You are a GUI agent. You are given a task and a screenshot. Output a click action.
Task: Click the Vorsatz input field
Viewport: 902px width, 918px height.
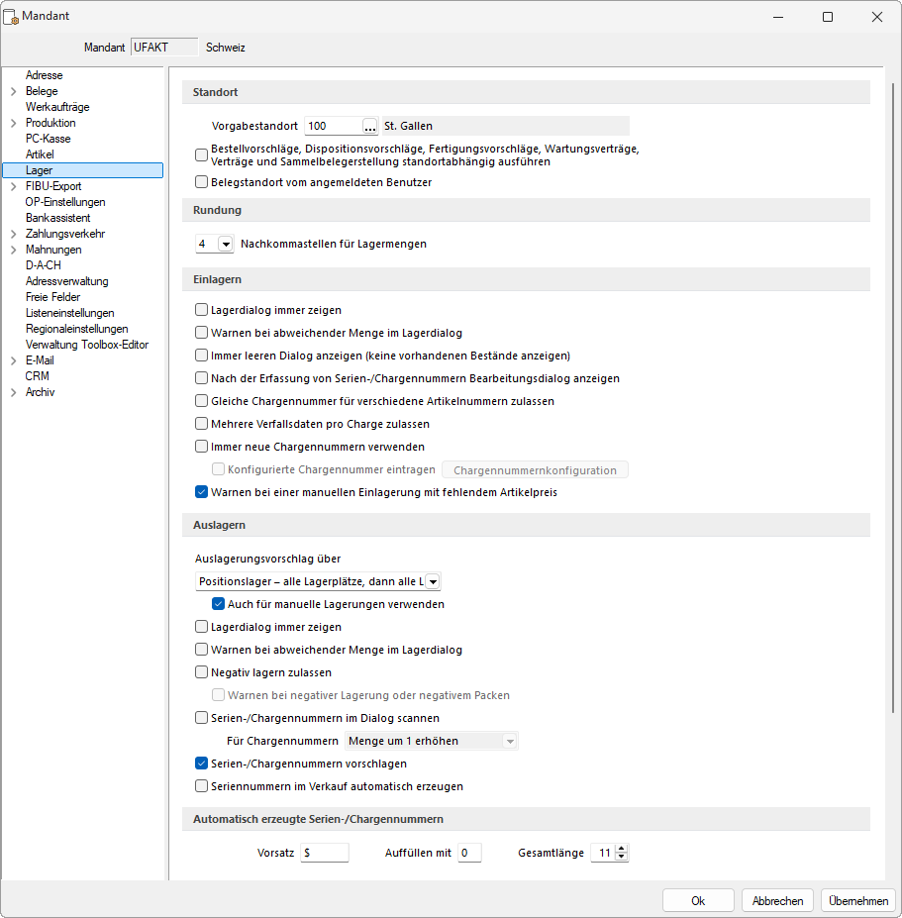(325, 853)
